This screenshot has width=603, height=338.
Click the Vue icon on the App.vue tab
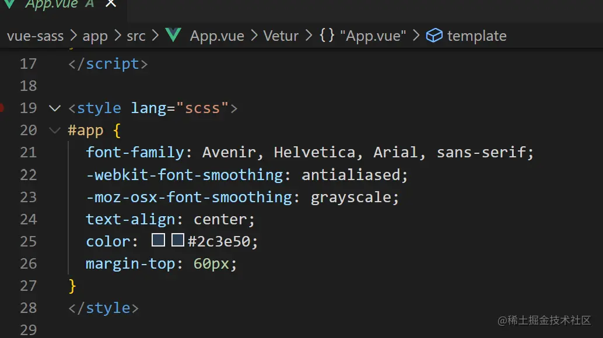click(9, 3)
